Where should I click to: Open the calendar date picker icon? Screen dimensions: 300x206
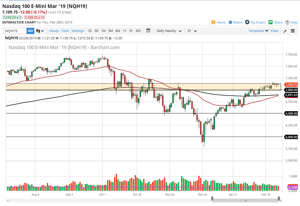tap(148, 31)
